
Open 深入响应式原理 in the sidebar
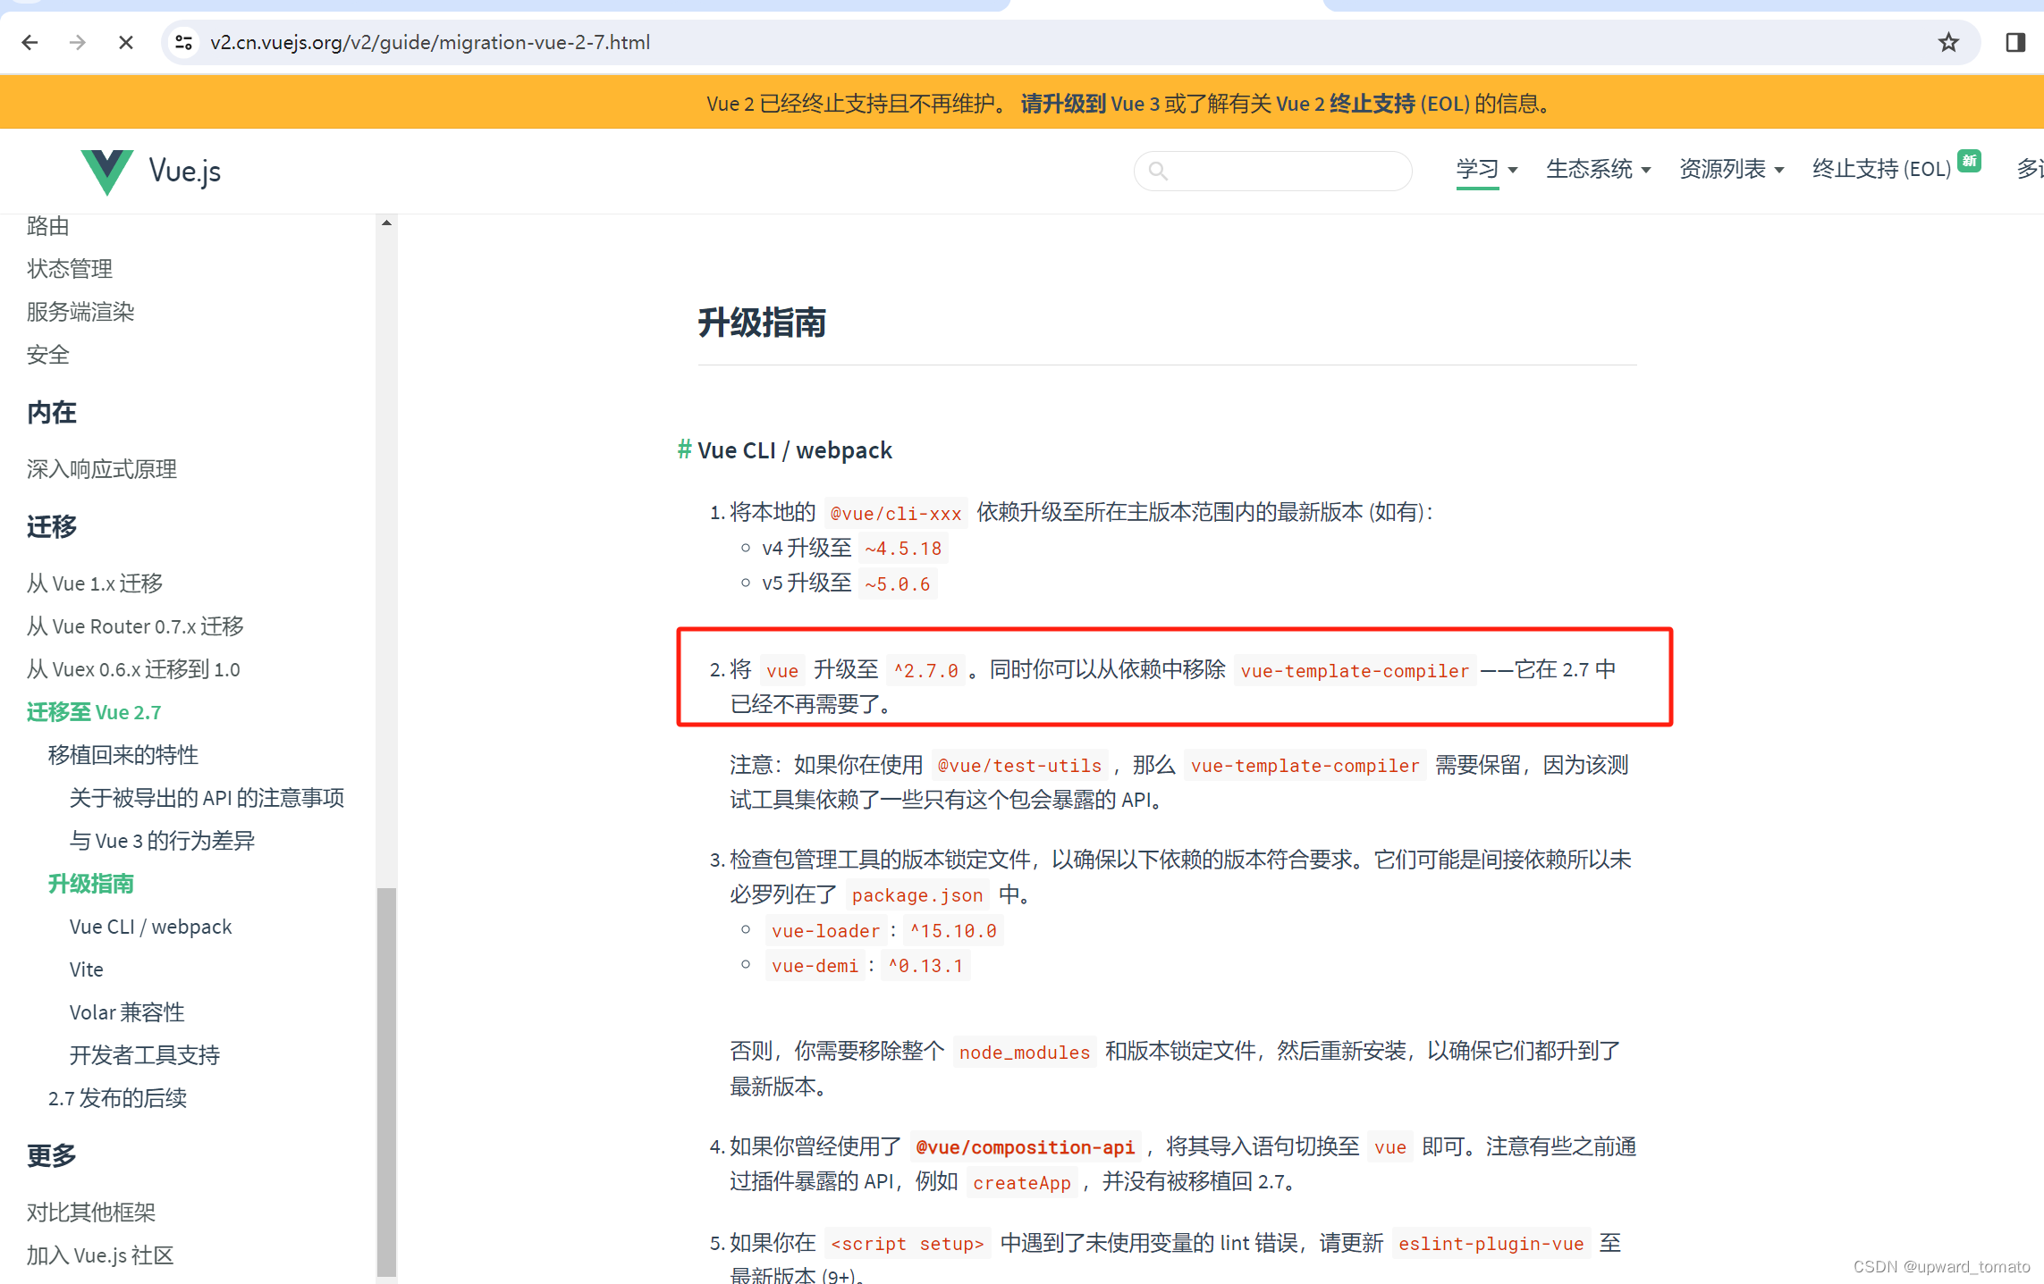(102, 469)
